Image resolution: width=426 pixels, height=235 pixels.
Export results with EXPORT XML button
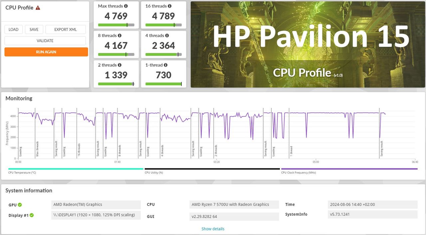tap(66, 29)
